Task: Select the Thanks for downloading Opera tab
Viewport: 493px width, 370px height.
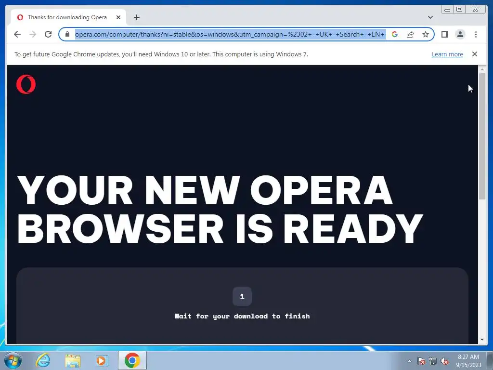Action: click(68, 17)
